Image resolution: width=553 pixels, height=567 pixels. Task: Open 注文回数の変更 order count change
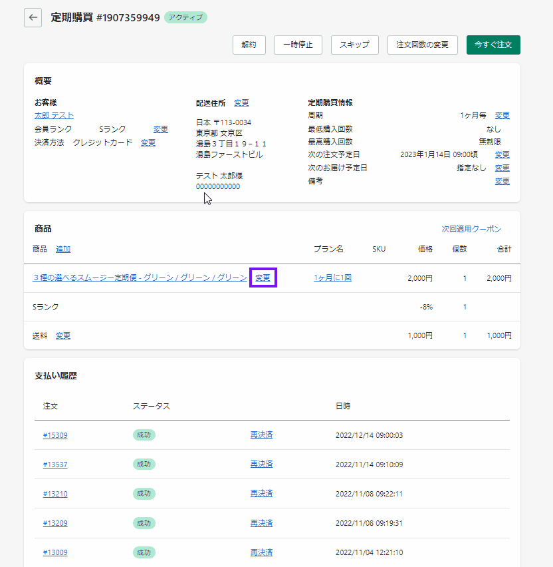point(422,45)
